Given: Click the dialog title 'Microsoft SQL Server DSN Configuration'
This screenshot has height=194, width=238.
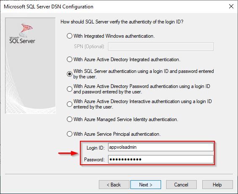Looking at the screenshot, I should [49, 7].
